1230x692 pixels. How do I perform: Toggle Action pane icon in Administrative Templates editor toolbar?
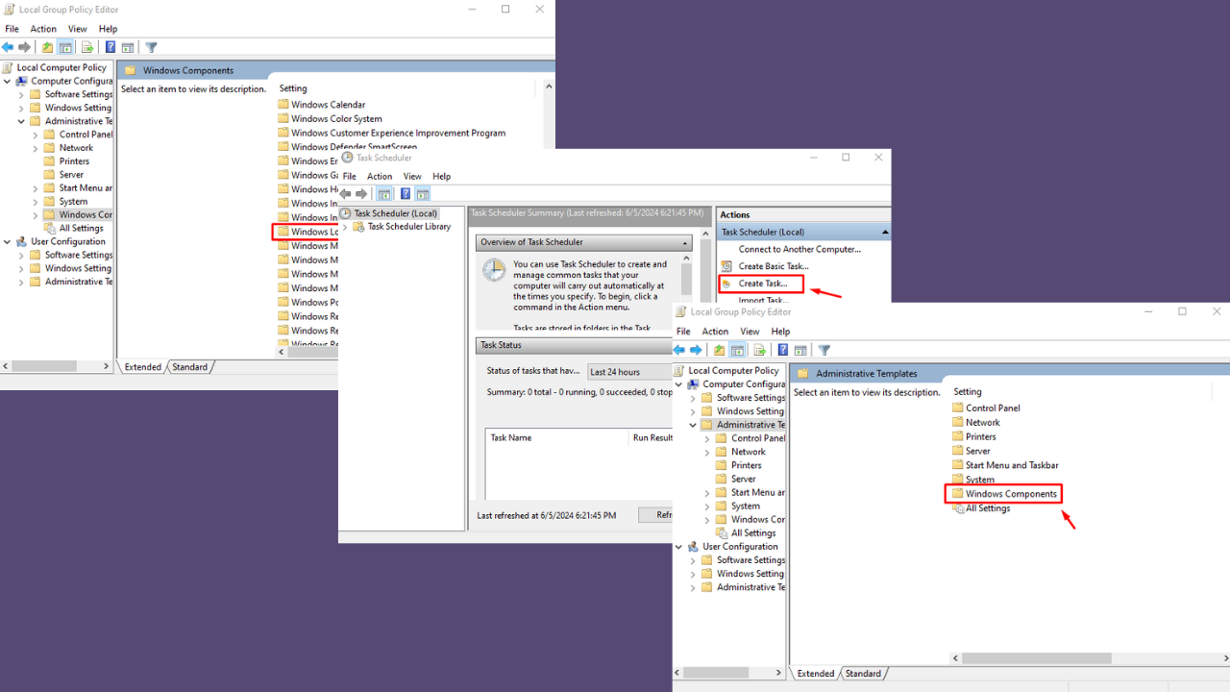click(799, 350)
